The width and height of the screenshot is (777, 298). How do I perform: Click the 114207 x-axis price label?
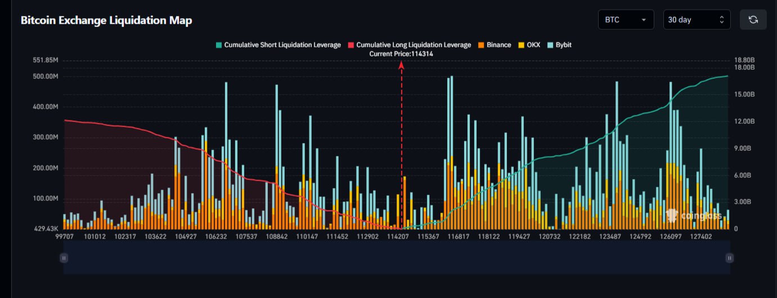[x=398, y=237]
